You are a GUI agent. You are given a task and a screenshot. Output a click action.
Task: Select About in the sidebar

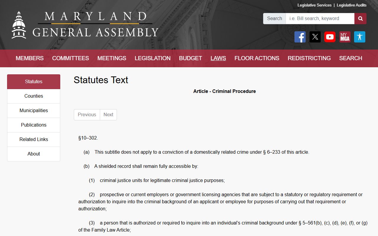pyautogui.click(x=34, y=154)
